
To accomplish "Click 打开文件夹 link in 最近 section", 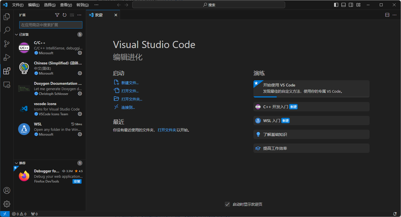I will [167, 130].
